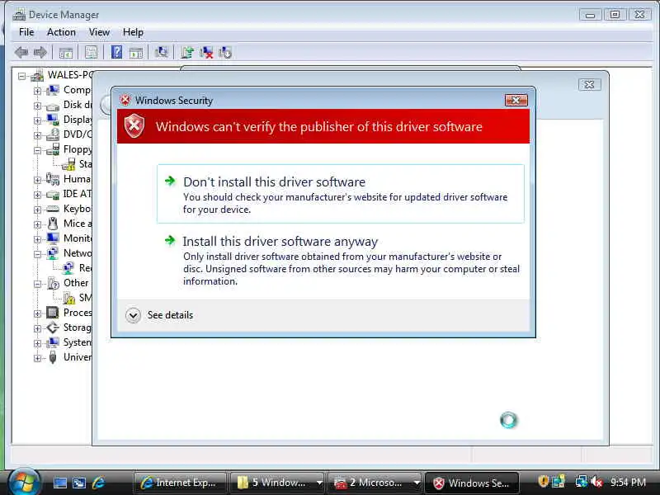
Task: Select the Processors device icon
Action: 53,313
